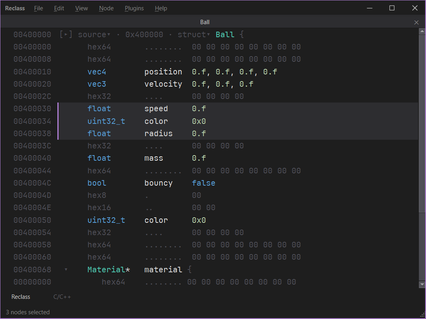Viewport: 426px width, 319px height.
Task: Open the Node menu
Action: (x=106, y=8)
